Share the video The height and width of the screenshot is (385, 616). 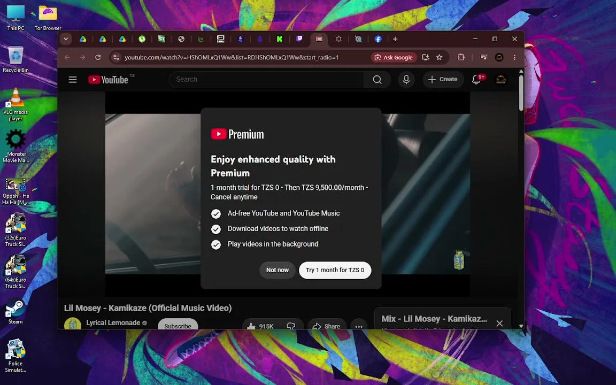(327, 326)
